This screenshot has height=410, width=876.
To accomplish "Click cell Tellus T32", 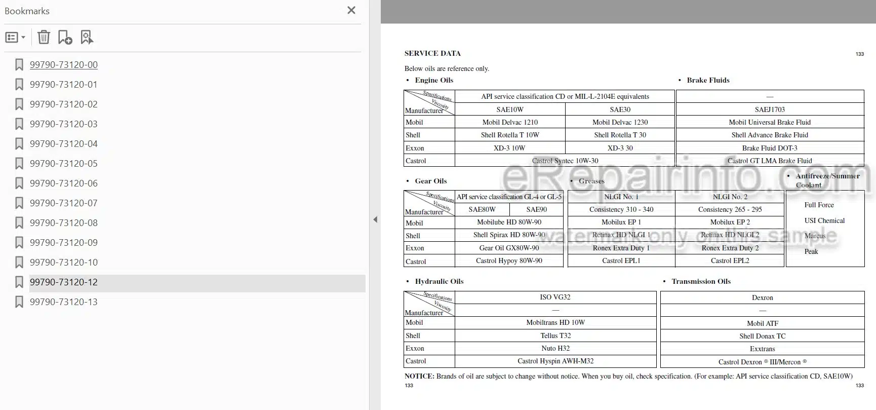I will [555, 336].
